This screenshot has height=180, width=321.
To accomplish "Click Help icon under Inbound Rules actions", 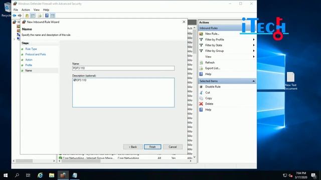I will [201, 74].
